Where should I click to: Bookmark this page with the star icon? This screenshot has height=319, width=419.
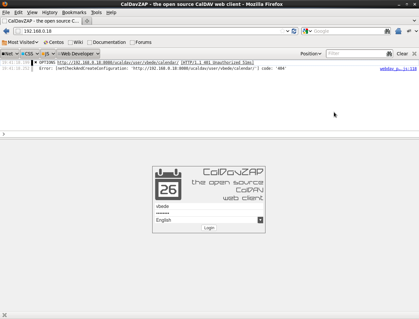tap(282, 31)
